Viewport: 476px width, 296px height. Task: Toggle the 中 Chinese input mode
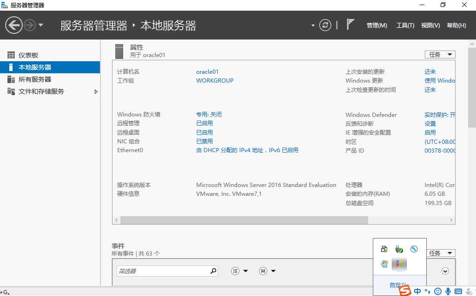tap(417, 291)
